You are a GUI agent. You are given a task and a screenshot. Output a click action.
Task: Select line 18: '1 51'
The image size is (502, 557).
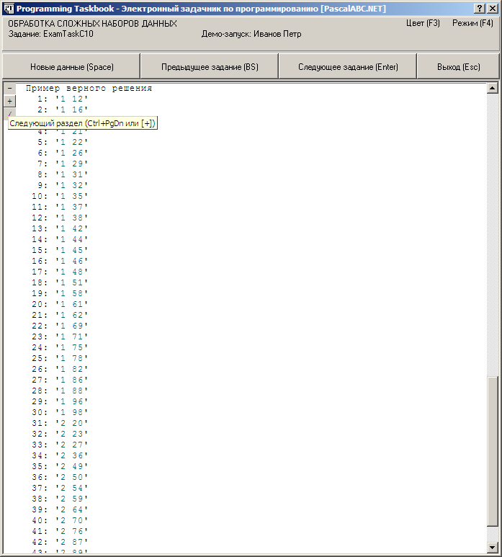tap(60, 282)
